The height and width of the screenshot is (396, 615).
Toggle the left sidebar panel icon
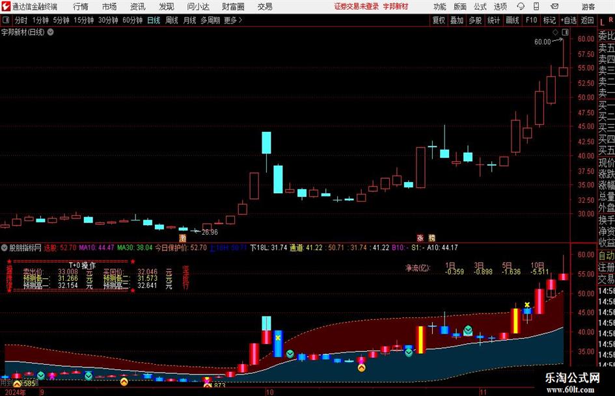click(x=6, y=20)
